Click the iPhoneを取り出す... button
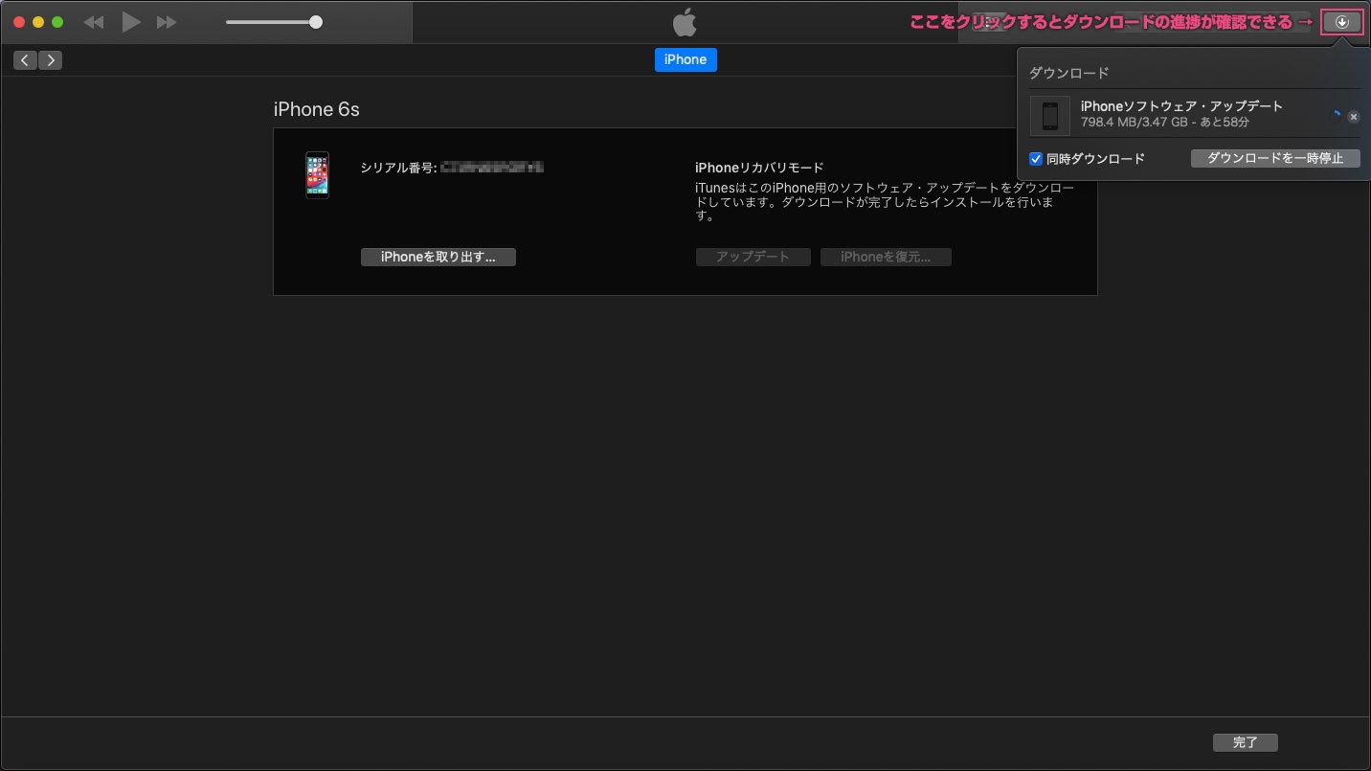This screenshot has height=771, width=1371. pyautogui.click(x=438, y=257)
